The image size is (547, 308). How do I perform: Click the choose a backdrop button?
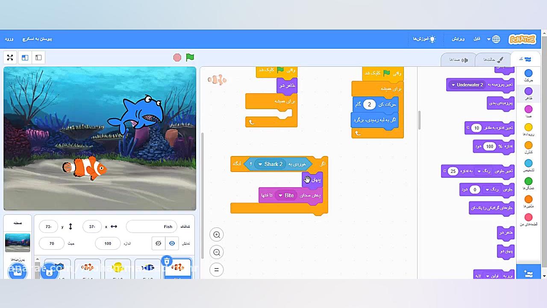[18, 271]
